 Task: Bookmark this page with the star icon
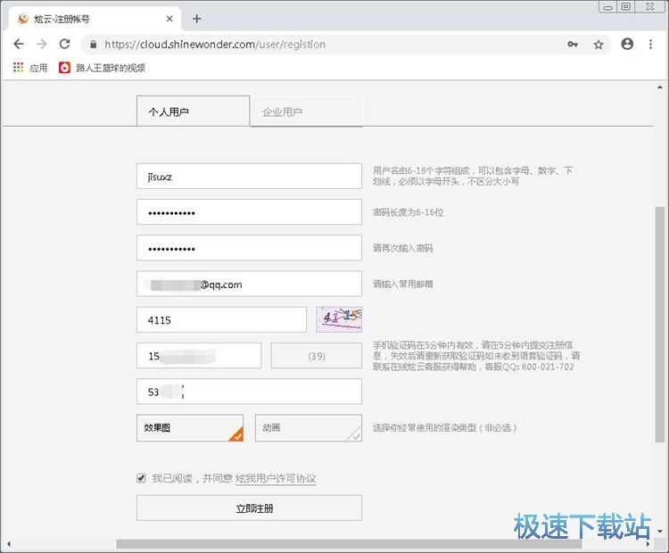coord(599,45)
